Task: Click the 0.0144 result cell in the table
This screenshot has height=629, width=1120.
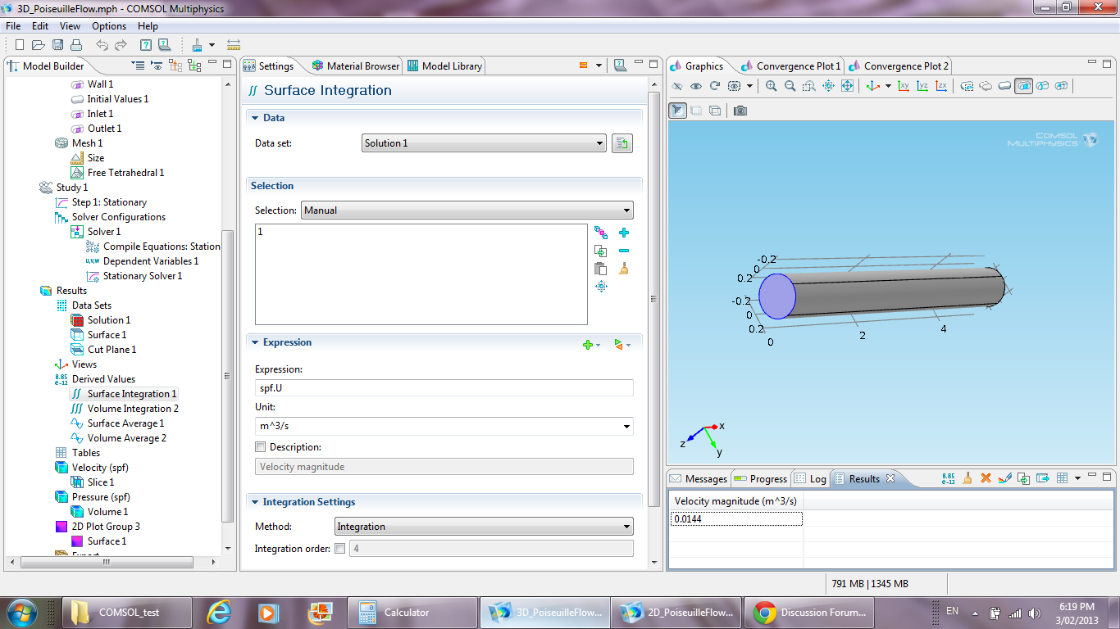Action: (736, 519)
